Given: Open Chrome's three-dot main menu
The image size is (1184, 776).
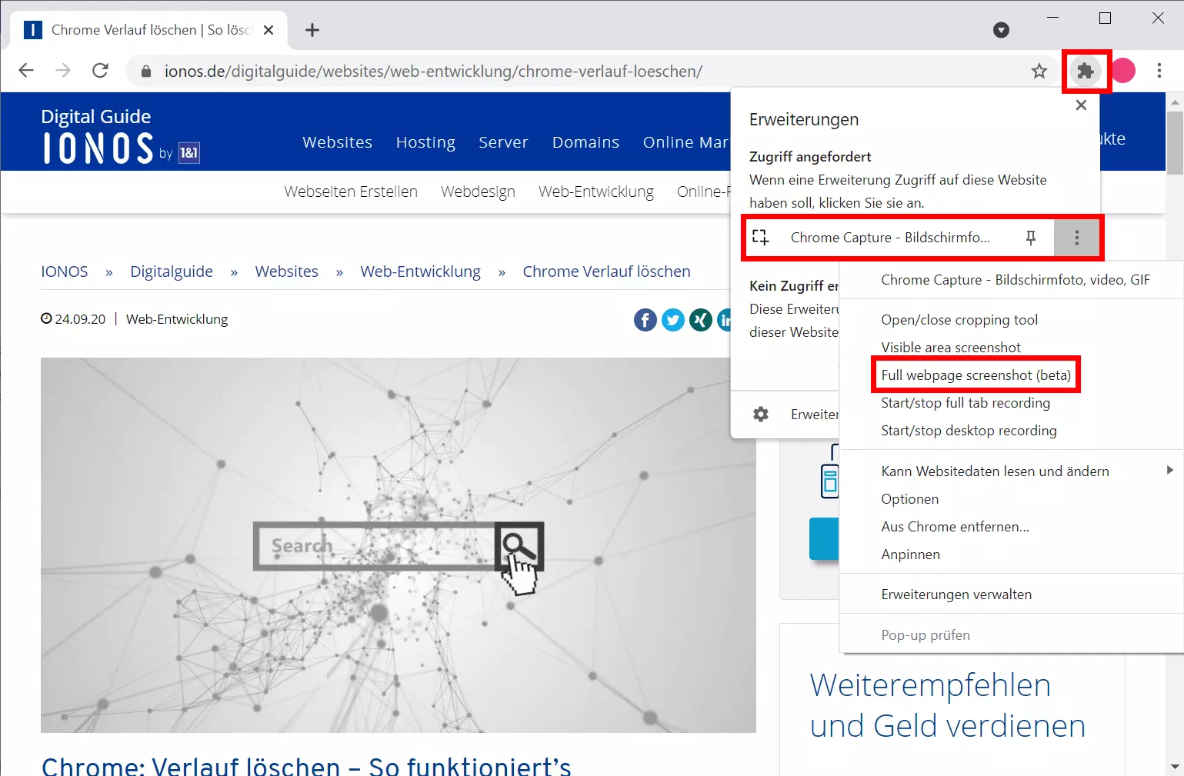Looking at the screenshot, I should point(1159,71).
